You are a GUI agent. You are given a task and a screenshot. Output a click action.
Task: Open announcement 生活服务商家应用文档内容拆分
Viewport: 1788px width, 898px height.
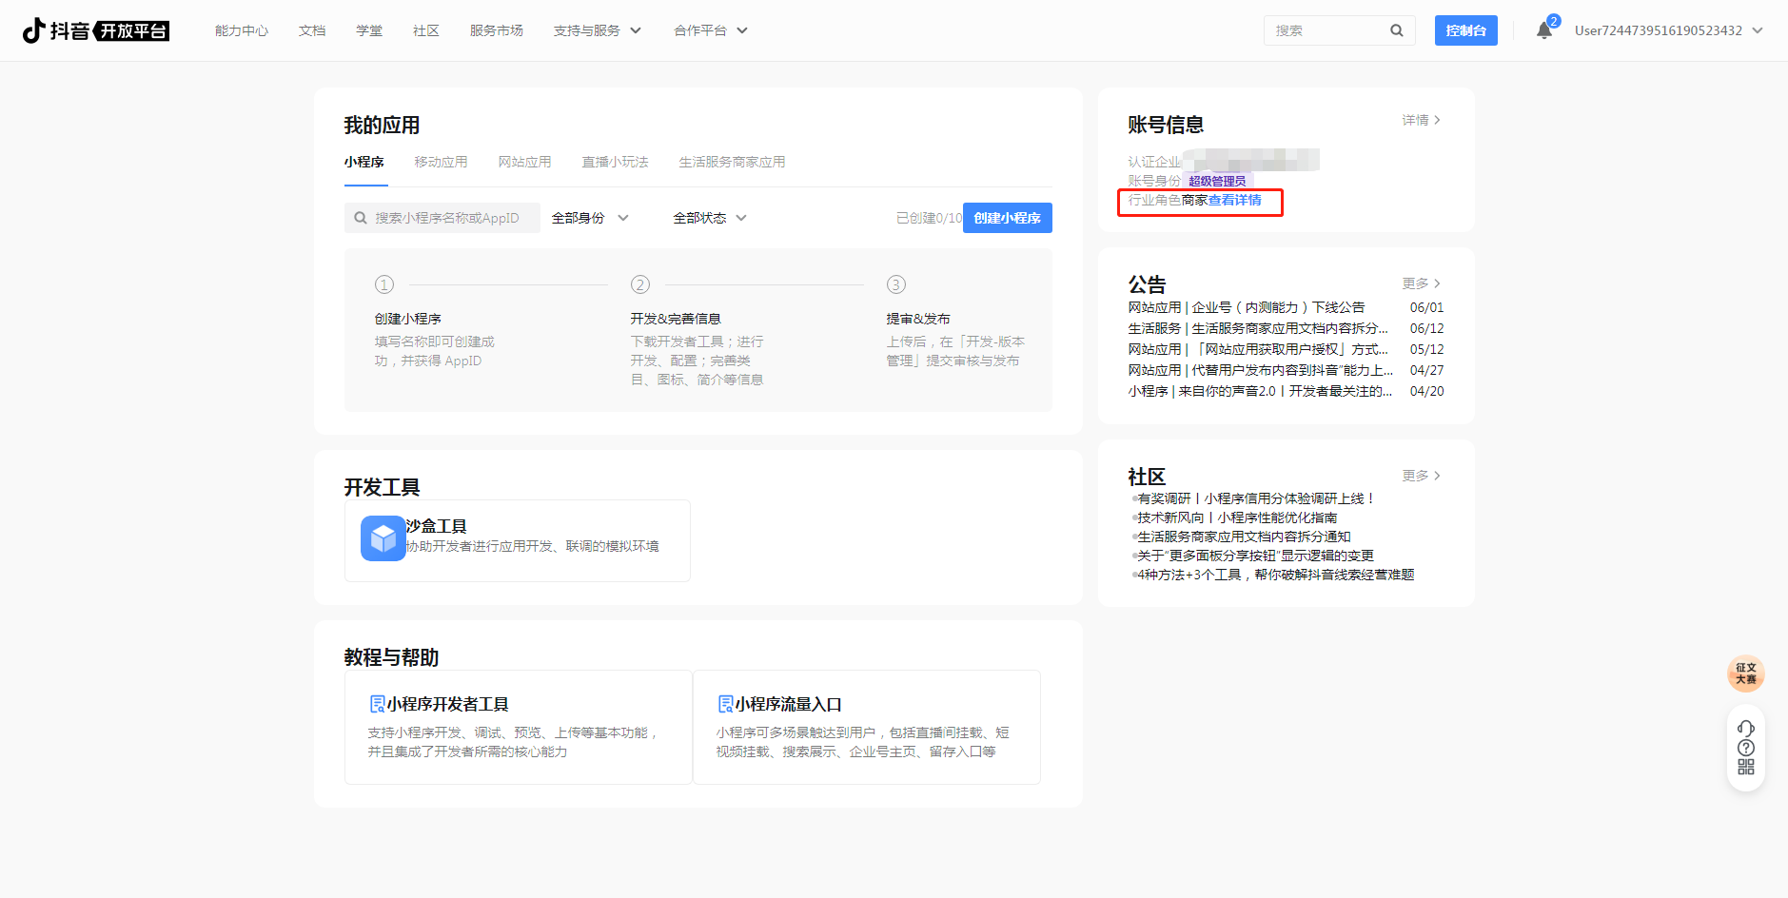[1258, 328]
